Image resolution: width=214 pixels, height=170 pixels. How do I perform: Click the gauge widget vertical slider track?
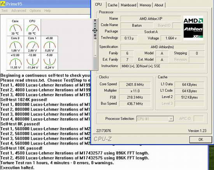tap(95, 49)
